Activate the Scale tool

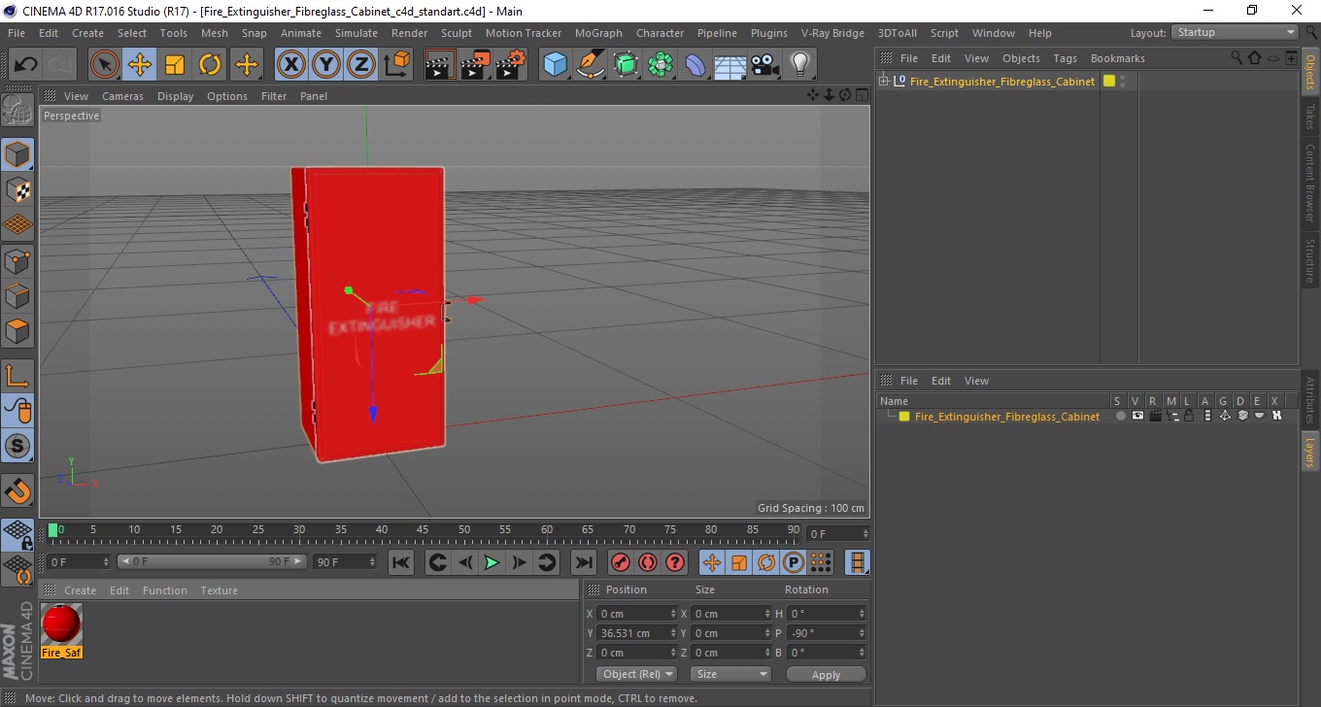[175, 65]
